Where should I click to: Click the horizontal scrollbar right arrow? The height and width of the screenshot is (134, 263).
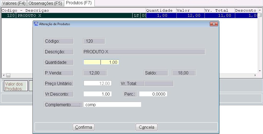click(255, 75)
